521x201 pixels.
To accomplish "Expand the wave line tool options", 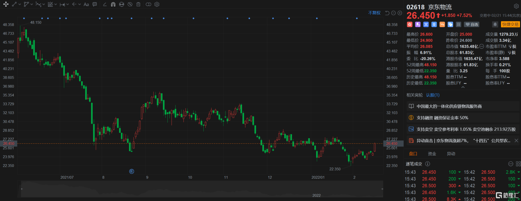I will point(44,5).
